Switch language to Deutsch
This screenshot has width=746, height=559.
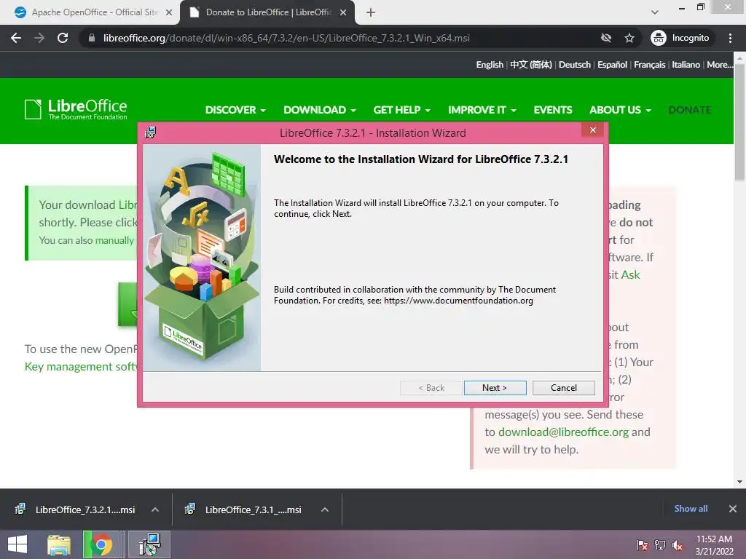(575, 65)
